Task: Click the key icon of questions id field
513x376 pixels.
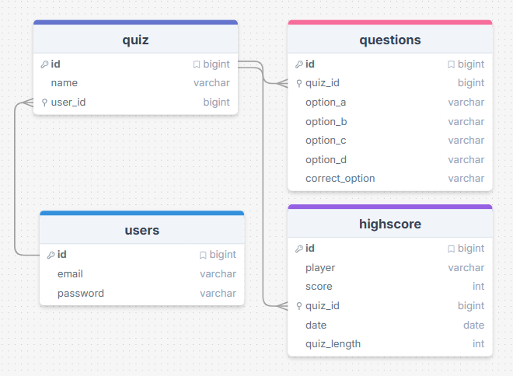Action: click(299, 64)
